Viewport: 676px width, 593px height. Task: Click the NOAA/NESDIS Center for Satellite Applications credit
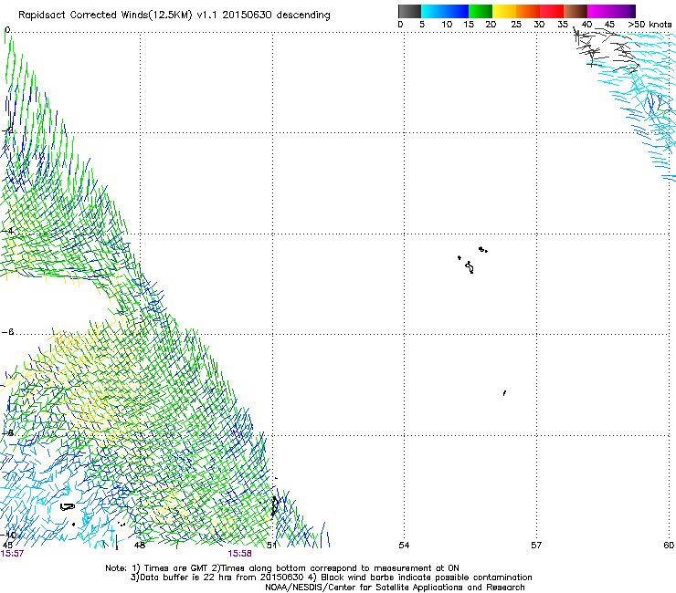tap(395, 587)
